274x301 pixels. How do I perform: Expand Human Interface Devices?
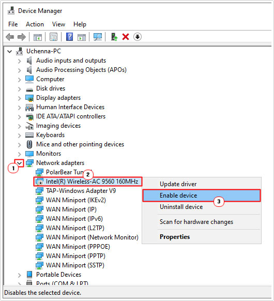[19, 108]
